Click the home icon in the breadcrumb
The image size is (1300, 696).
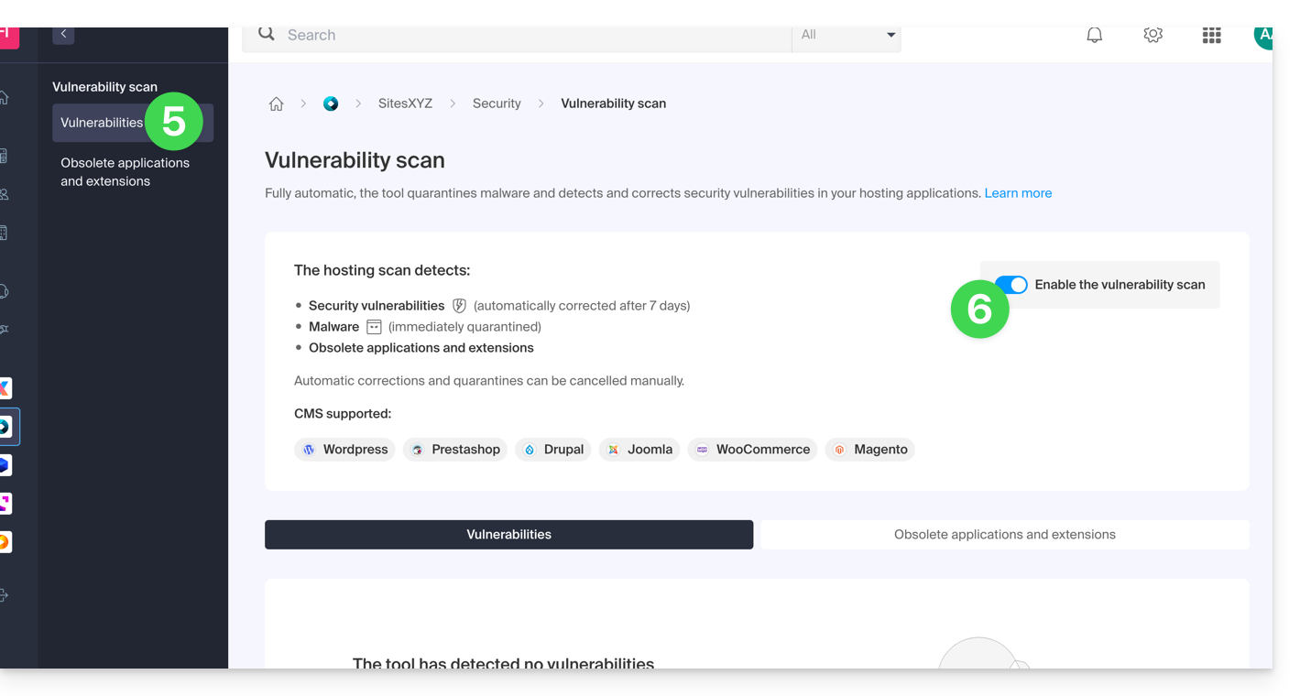276,104
